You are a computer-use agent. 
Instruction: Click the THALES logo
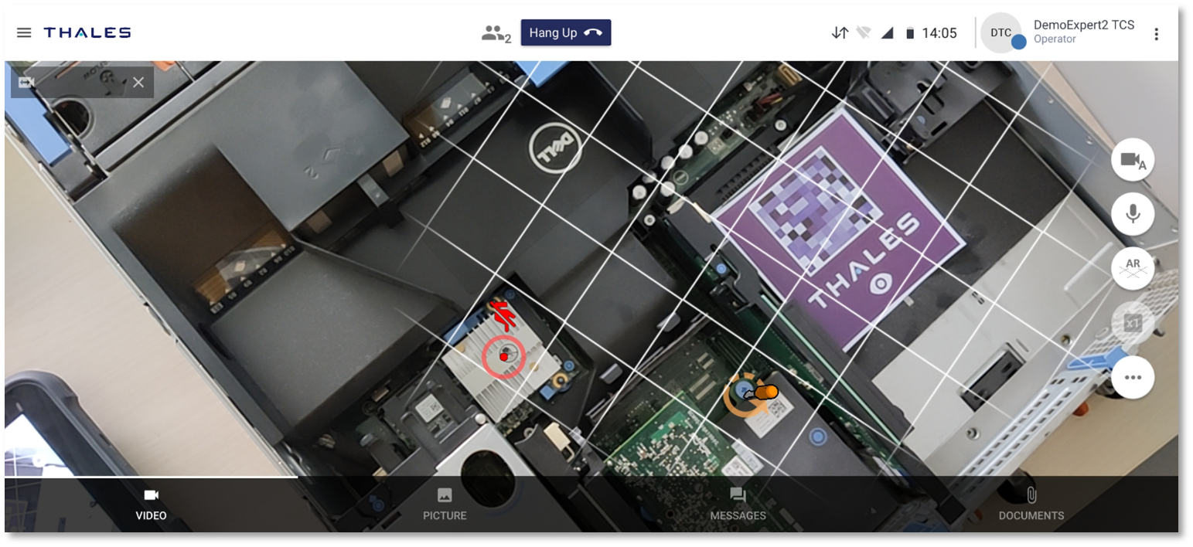(87, 32)
